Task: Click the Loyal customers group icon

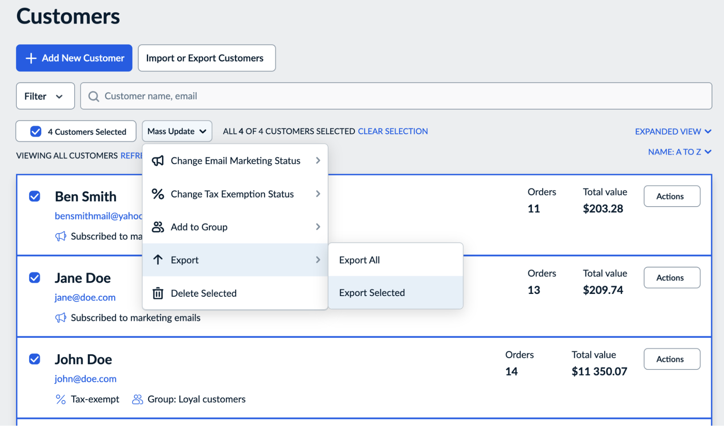Action: coord(137,399)
